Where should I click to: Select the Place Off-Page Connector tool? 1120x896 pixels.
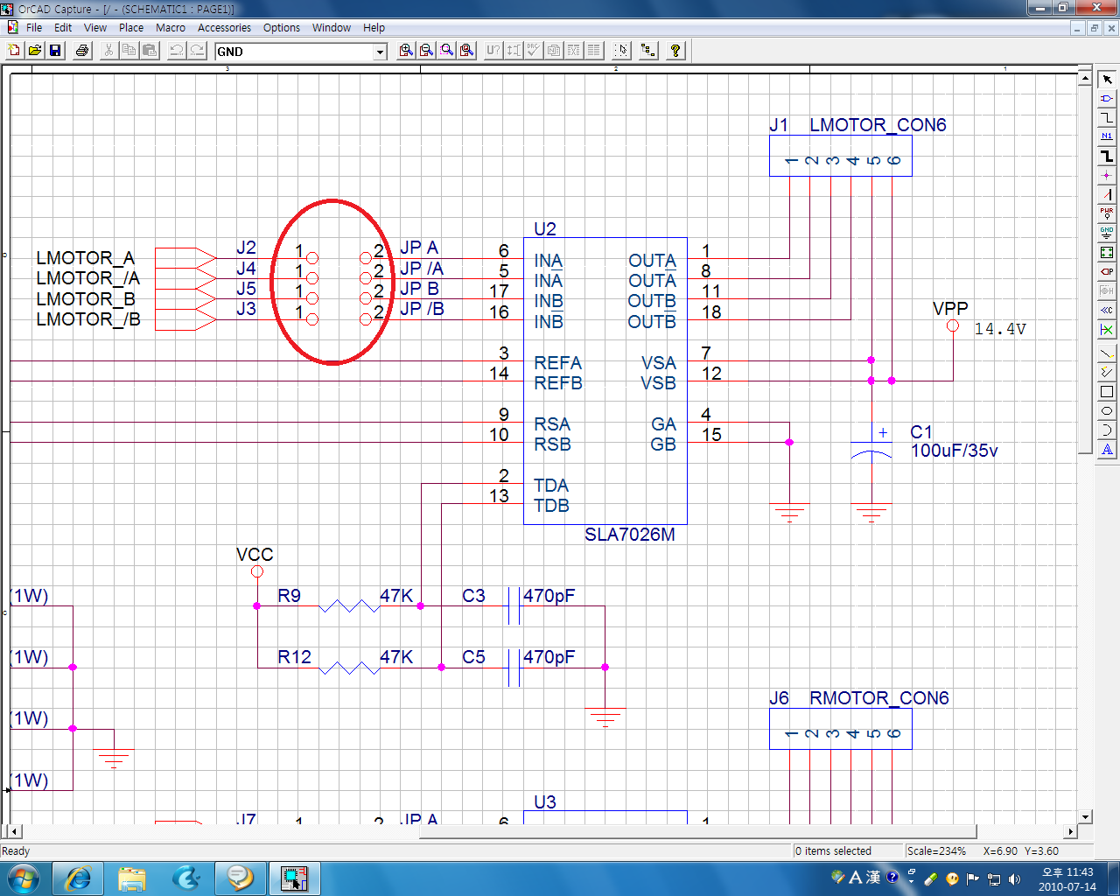tap(1107, 310)
